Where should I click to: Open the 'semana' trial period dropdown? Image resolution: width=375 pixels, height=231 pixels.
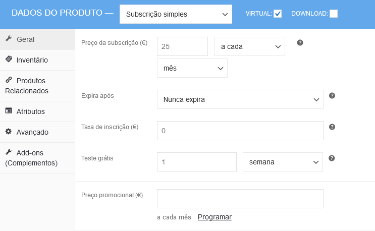point(283,162)
